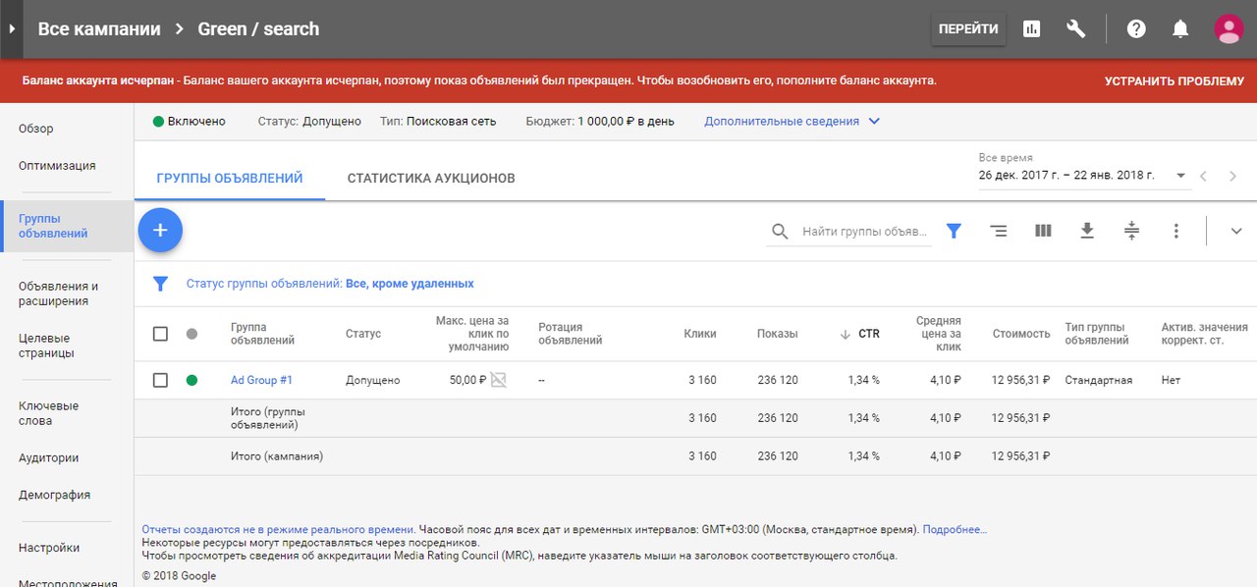Open the Ad Group #1 link
The image size is (1257, 587).
click(x=261, y=380)
